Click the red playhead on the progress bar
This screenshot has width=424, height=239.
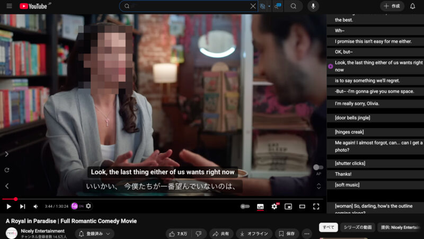click(16, 199)
